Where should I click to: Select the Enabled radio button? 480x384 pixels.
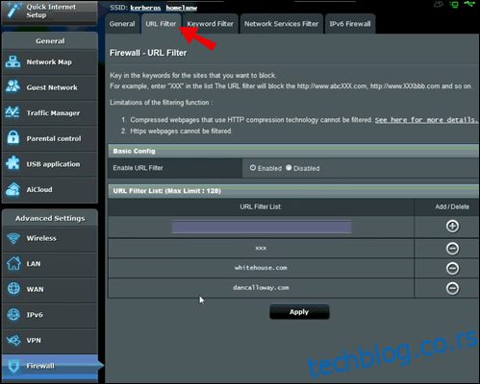pos(253,168)
